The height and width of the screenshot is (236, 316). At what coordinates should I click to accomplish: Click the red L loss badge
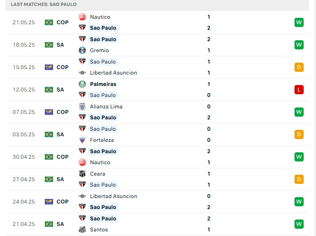[x=299, y=90]
